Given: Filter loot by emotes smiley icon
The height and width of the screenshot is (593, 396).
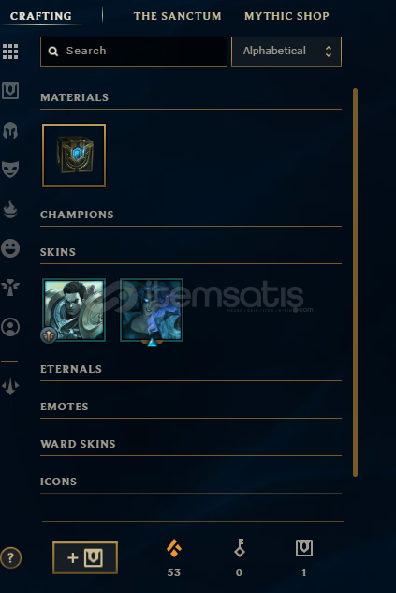Looking at the screenshot, I should coord(10,248).
